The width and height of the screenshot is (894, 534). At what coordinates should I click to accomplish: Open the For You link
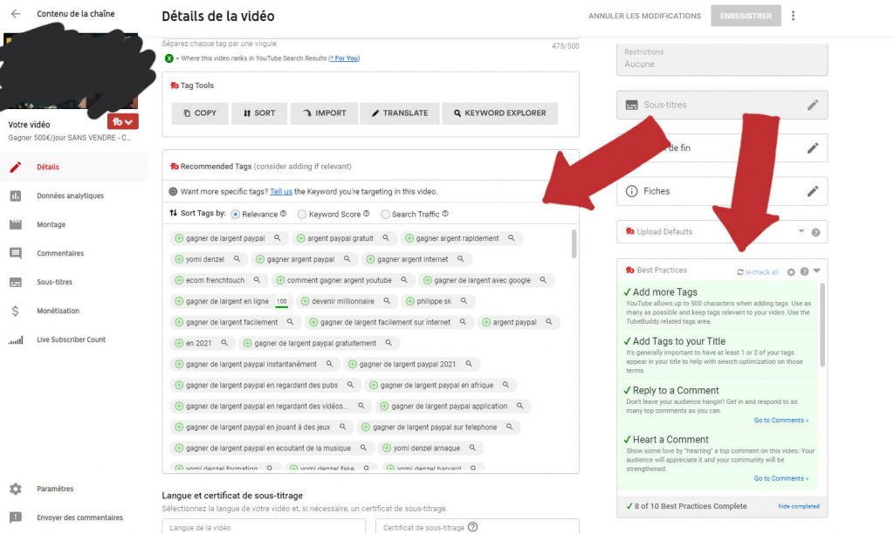pos(344,58)
